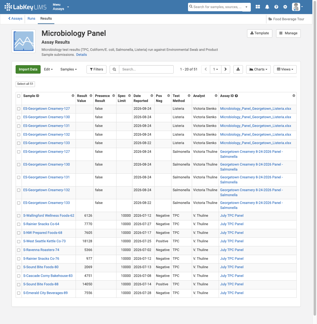This screenshot has height=324, width=317.
Task: Click the Food Beverage Tour folder
Action: click(286, 19)
